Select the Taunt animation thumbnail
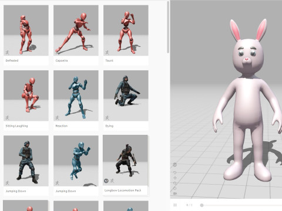 (x=126, y=30)
